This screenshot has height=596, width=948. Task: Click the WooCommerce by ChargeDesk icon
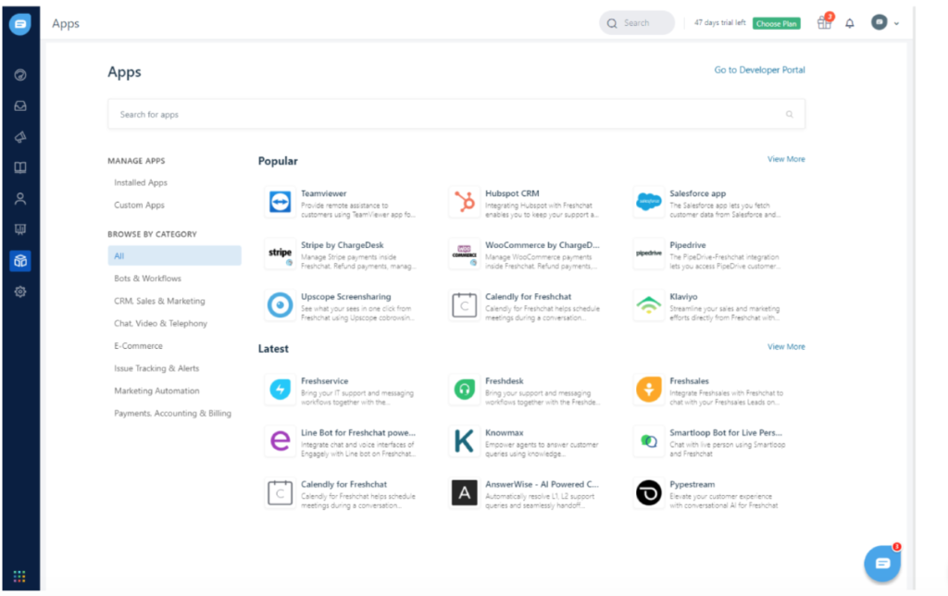click(465, 254)
